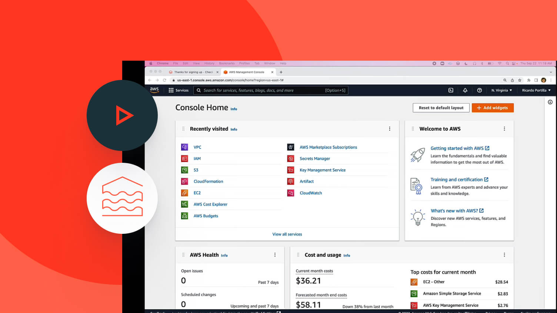The width and height of the screenshot is (557, 313).
Task: Open the notifications bell
Action: (x=465, y=90)
